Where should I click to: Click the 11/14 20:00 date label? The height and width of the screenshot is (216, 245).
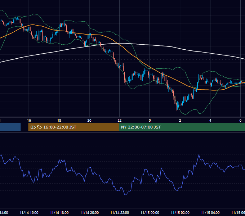pyautogui.click(x=89, y=213)
